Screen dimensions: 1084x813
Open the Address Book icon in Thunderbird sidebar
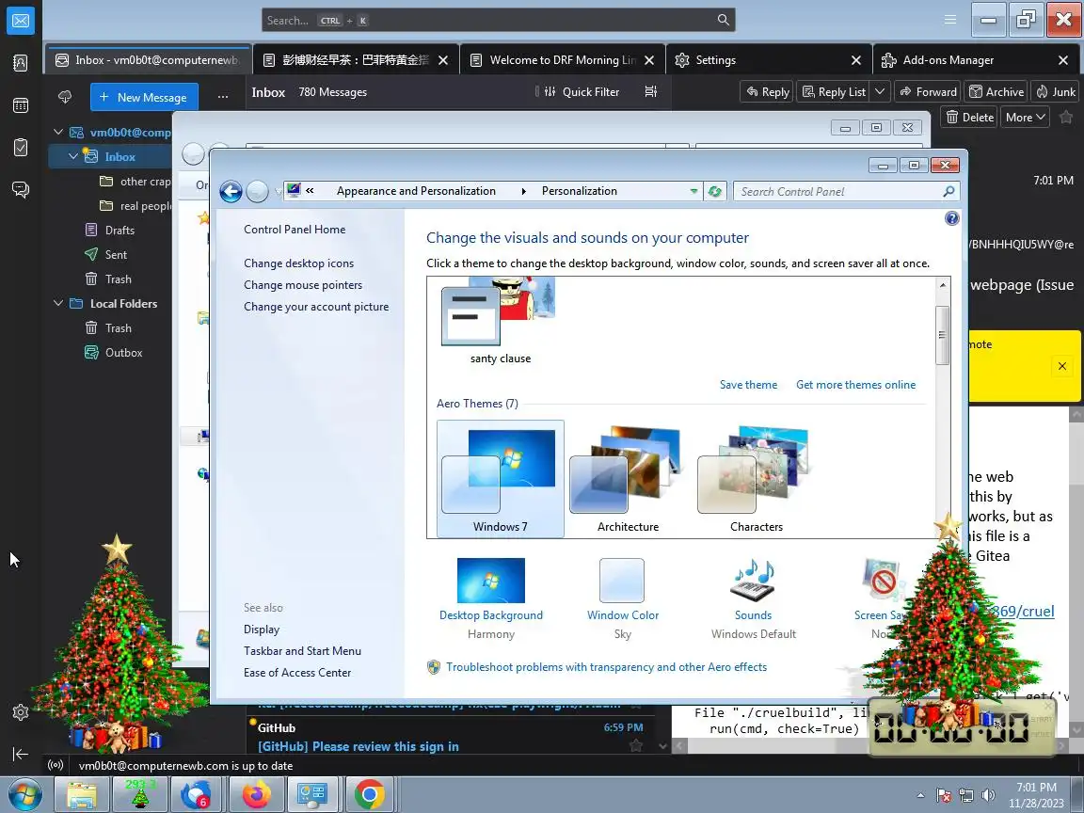(21, 63)
